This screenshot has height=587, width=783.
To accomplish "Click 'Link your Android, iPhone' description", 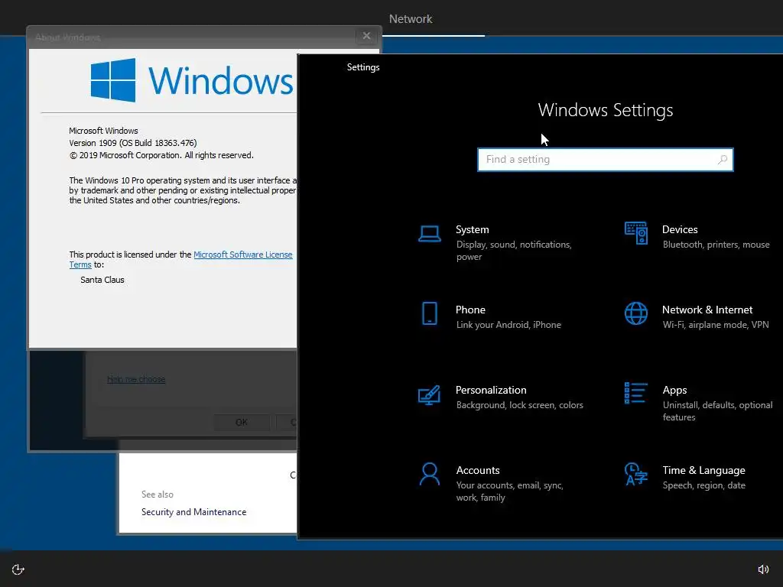I will pyautogui.click(x=508, y=325).
